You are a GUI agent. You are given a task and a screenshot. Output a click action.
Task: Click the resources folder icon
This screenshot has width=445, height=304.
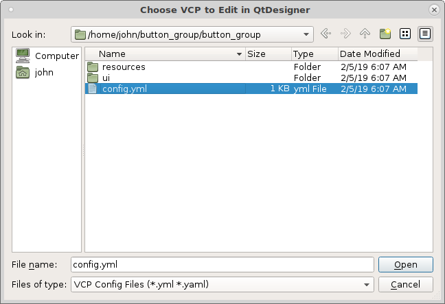[x=93, y=67]
